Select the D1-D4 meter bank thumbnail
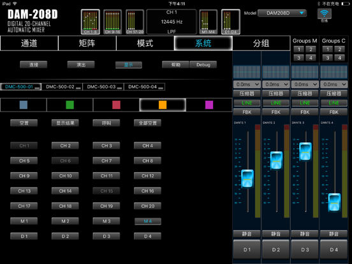 click(231, 22)
